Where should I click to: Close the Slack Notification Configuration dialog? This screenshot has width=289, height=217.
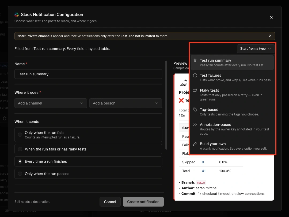point(271,17)
